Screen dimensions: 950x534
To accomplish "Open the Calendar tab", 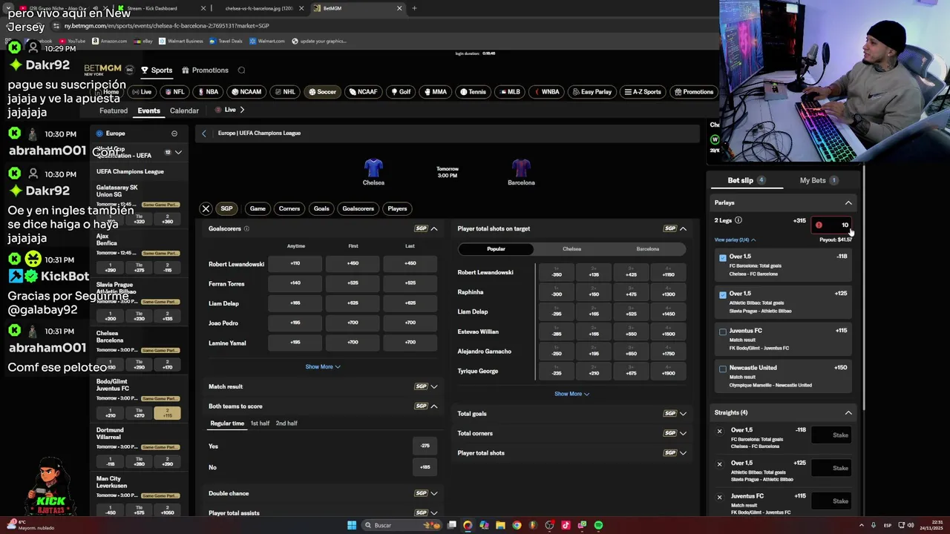I will pos(184,111).
